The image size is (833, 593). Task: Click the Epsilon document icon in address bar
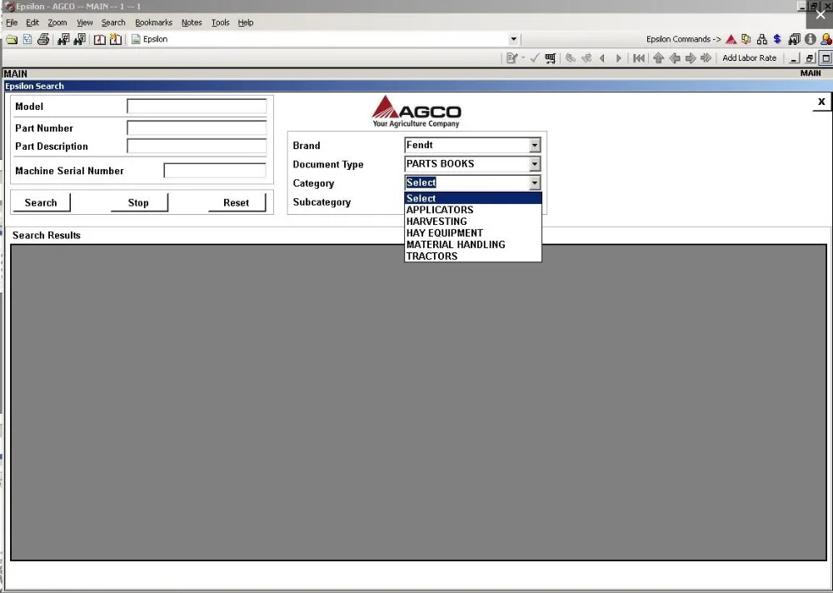tap(136, 39)
